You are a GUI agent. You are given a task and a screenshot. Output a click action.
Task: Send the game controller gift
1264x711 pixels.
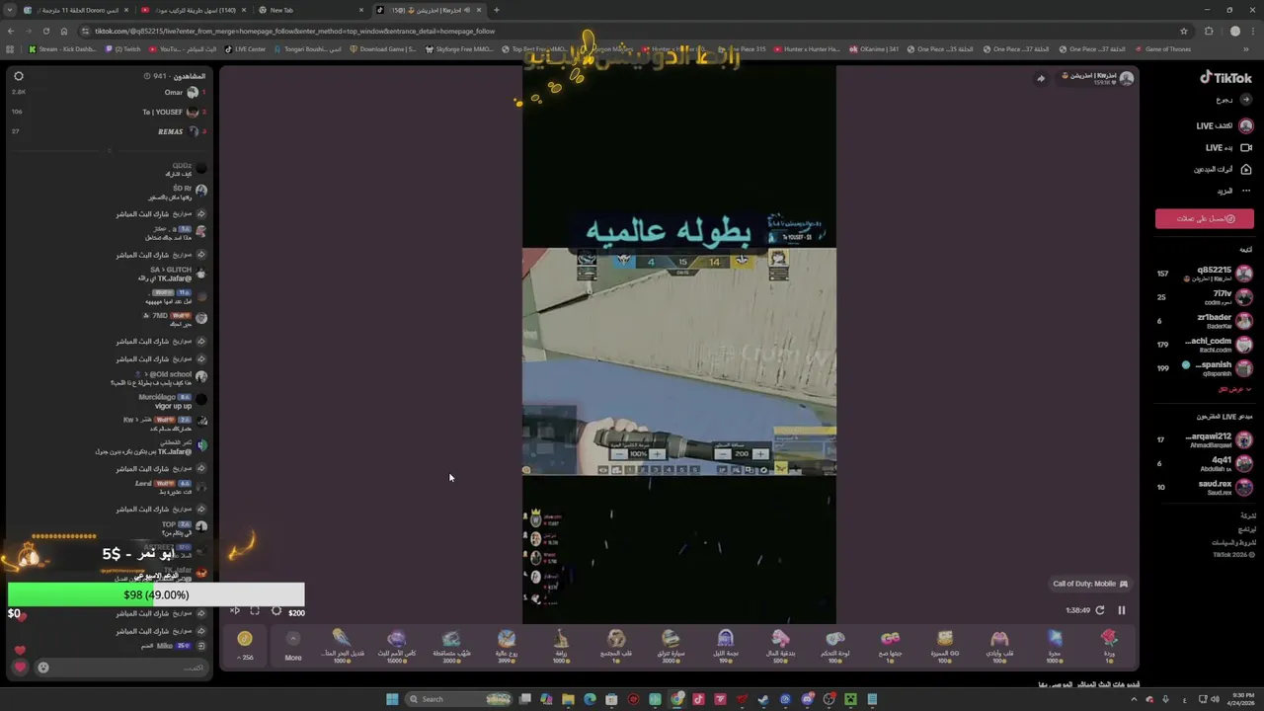tap(835, 645)
